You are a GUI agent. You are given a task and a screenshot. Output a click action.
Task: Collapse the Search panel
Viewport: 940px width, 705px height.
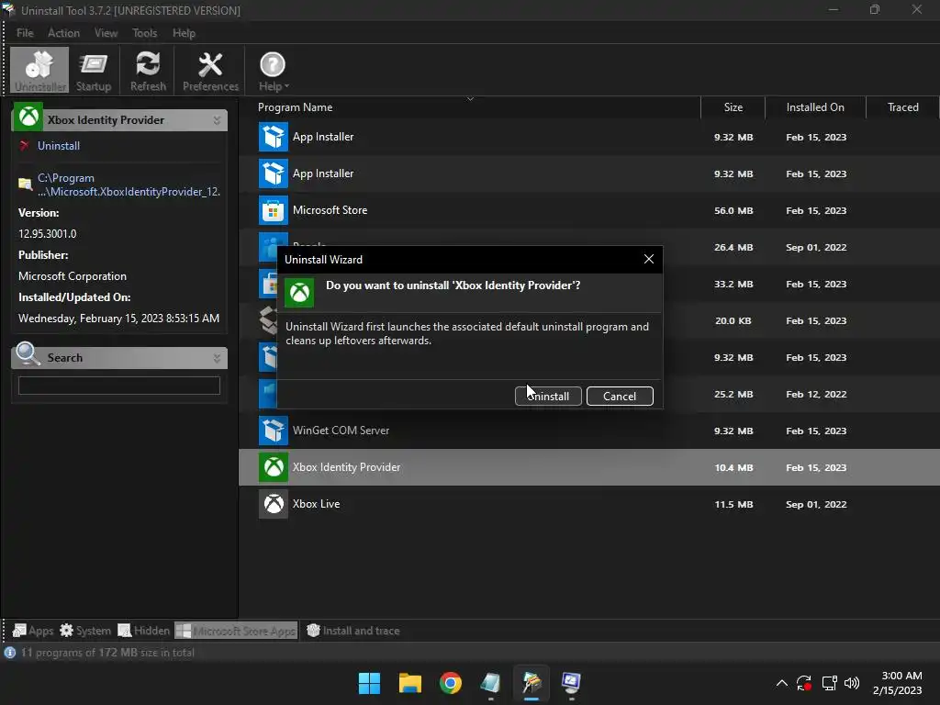[x=217, y=359]
